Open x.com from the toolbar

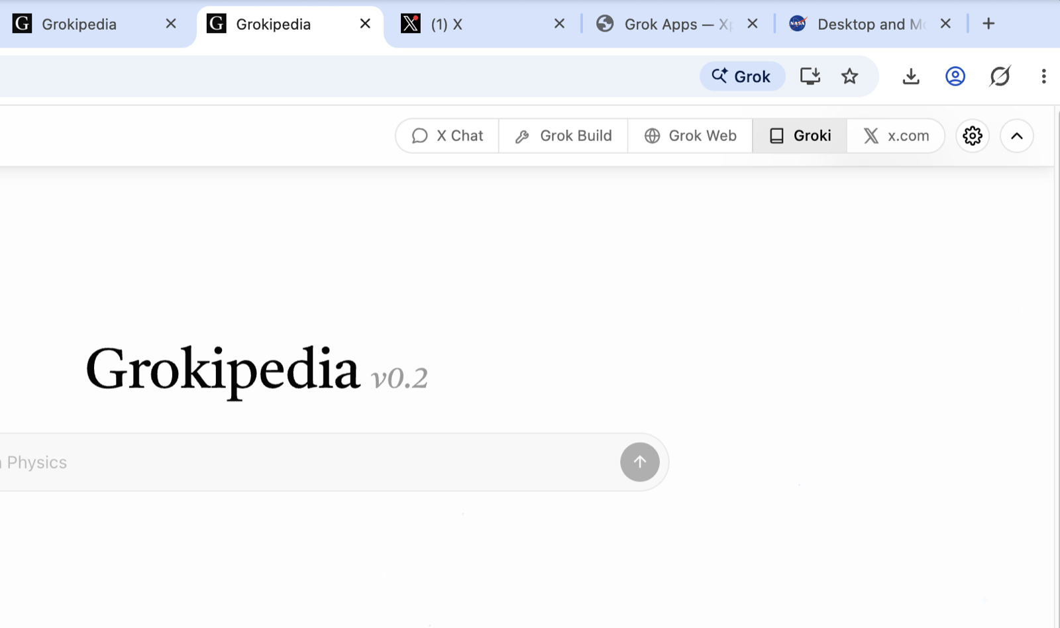[896, 136]
